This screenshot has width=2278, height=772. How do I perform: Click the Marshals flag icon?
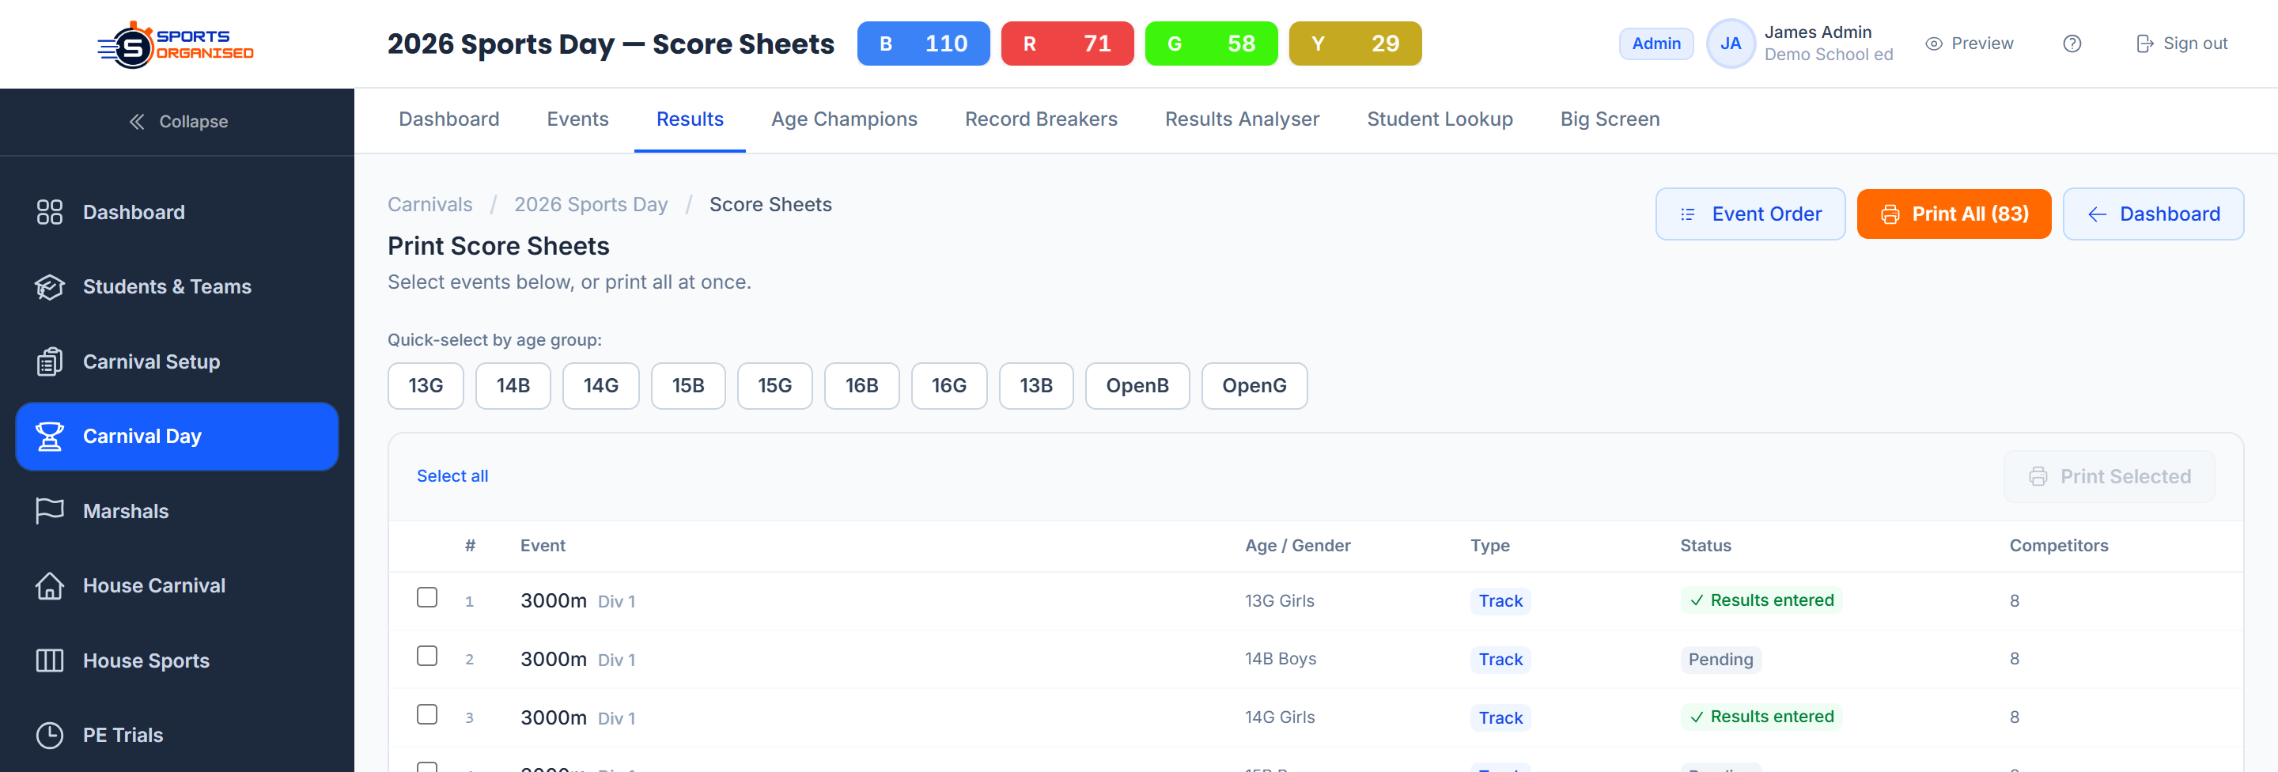point(50,511)
